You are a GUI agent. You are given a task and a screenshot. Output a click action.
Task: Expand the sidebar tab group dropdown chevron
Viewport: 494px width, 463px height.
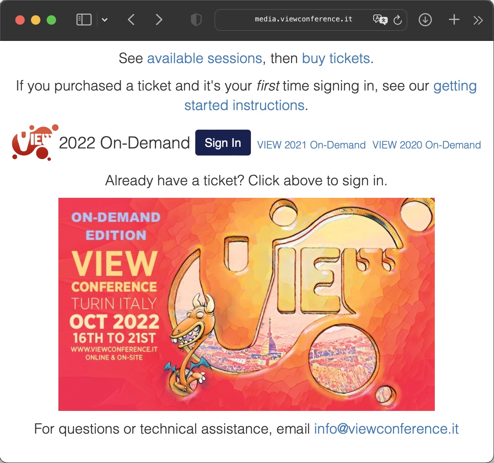[x=105, y=20]
